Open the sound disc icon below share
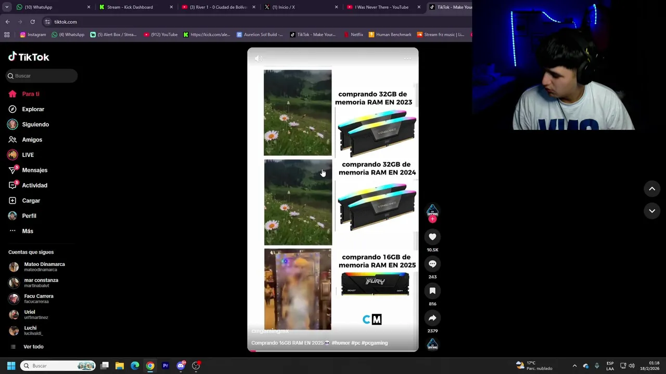666x374 pixels. coord(432,344)
